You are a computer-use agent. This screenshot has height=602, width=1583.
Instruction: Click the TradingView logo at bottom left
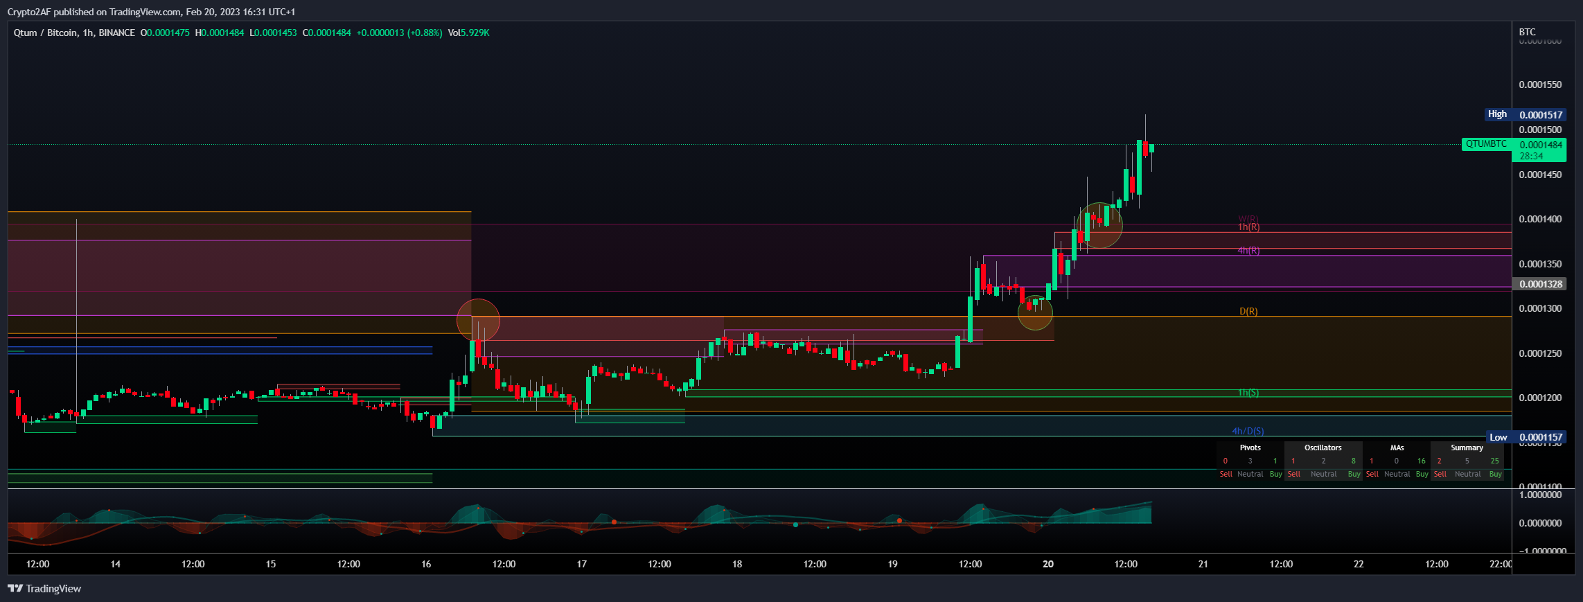(44, 588)
